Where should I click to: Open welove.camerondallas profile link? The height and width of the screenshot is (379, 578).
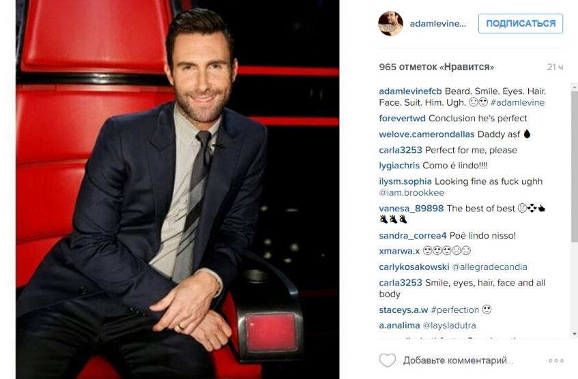[427, 134]
